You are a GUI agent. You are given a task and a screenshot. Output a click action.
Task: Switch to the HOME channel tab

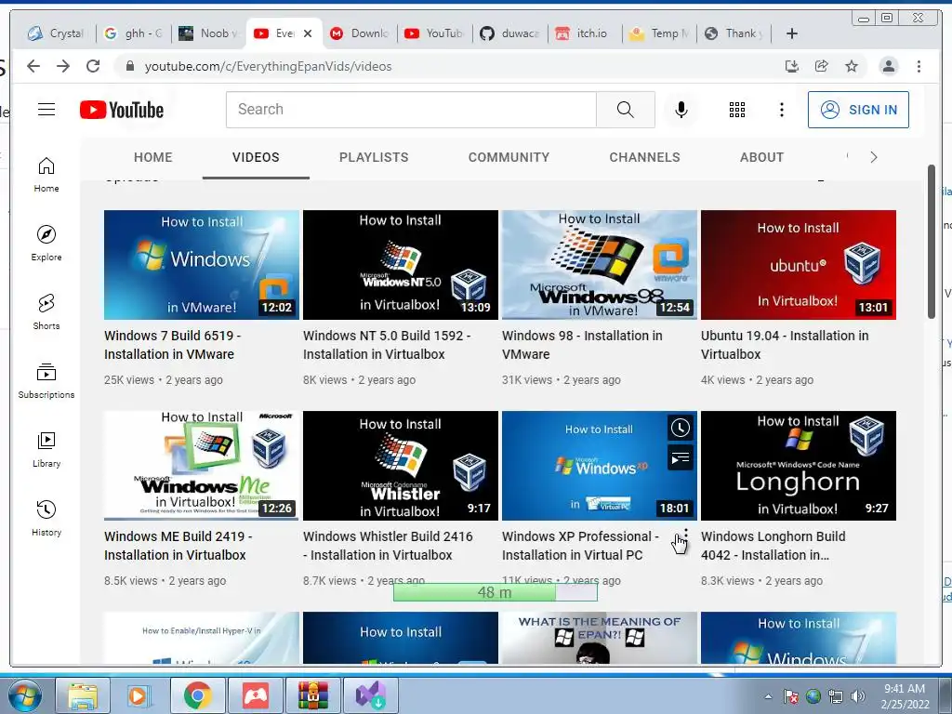[153, 157]
